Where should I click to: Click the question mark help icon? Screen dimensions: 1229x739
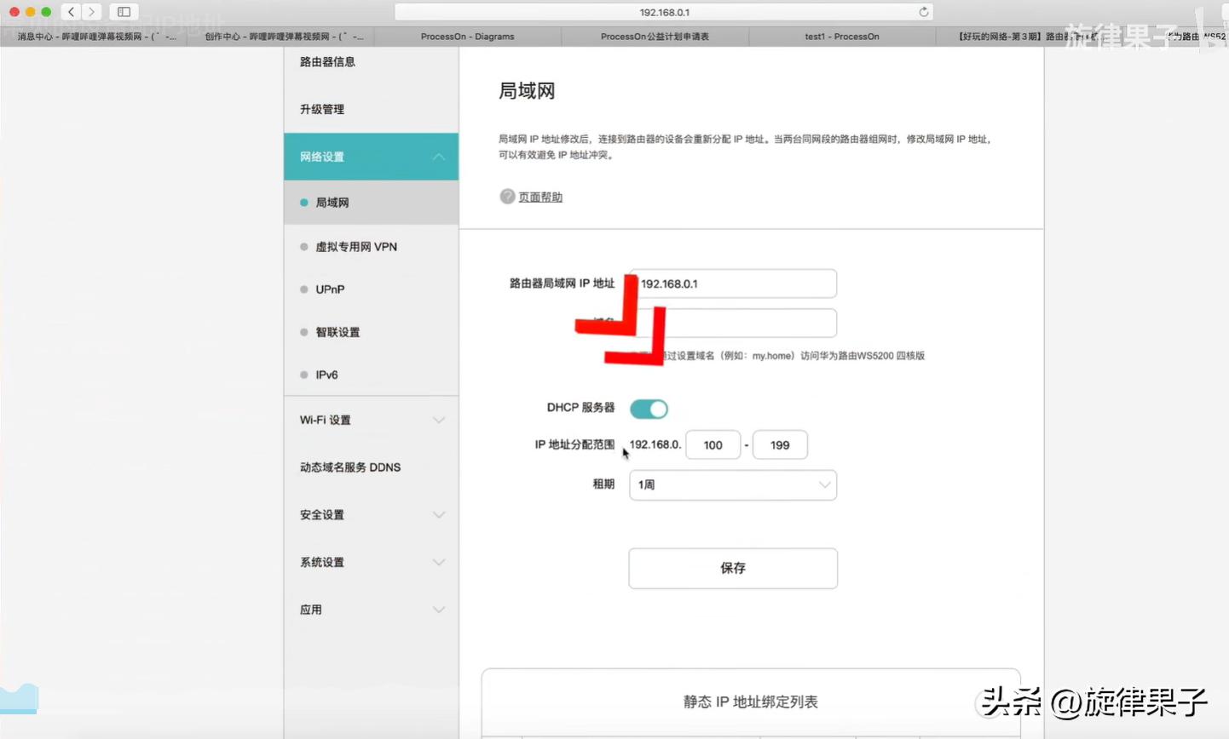tap(507, 197)
